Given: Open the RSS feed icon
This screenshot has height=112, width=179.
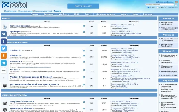Looking at the screenshot, I should point(176,2).
